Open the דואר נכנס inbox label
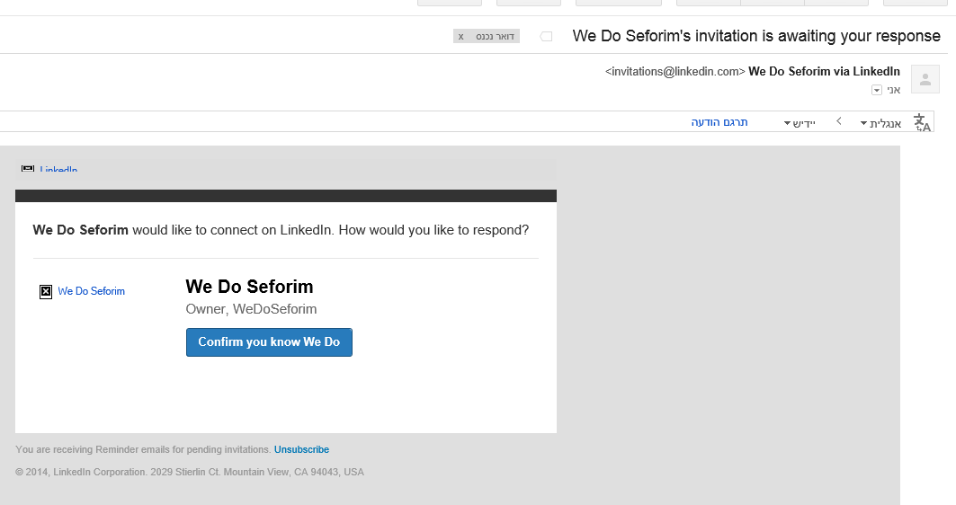The image size is (956, 505). click(x=495, y=37)
